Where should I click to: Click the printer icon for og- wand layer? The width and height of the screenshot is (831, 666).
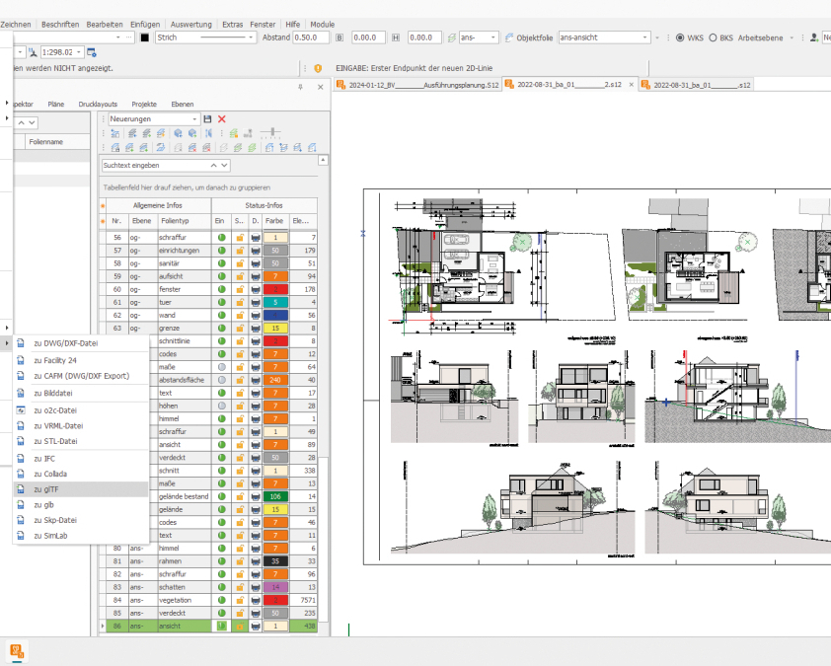[256, 315]
